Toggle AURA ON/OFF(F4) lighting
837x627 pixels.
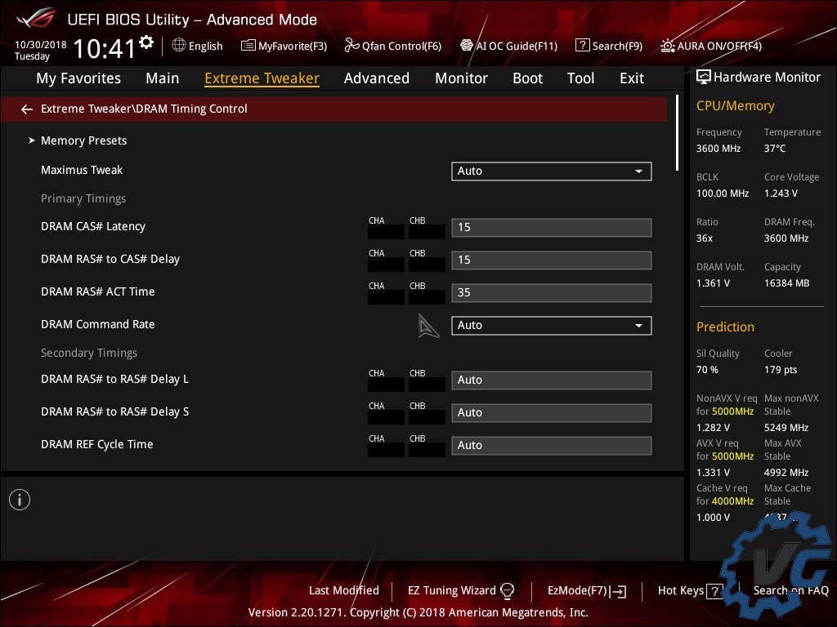point(668,46)
